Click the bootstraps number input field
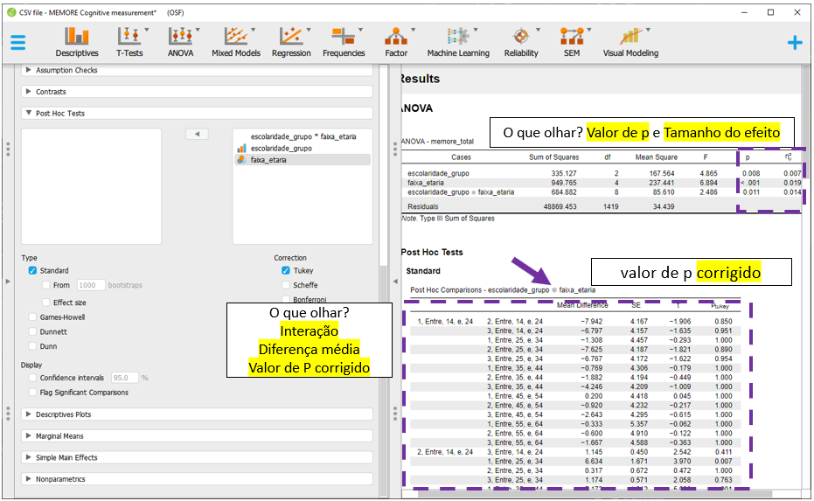814x501 pixels. tap(91, 286)
